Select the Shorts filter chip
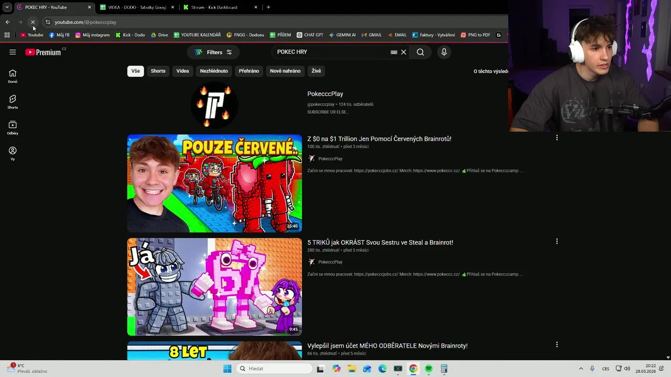The width and height of the screenshot is (671, 377). (158, 71)
